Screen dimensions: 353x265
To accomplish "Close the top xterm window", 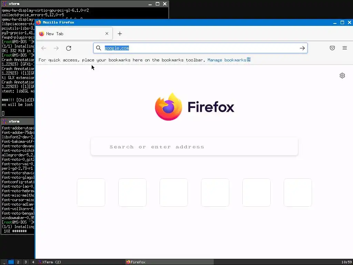I will pyautogui.click(x=165, y=4).
